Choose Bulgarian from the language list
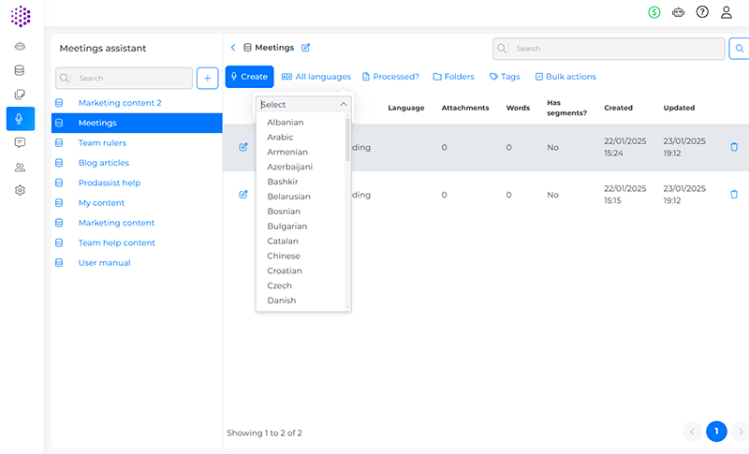 pos(286,227)
